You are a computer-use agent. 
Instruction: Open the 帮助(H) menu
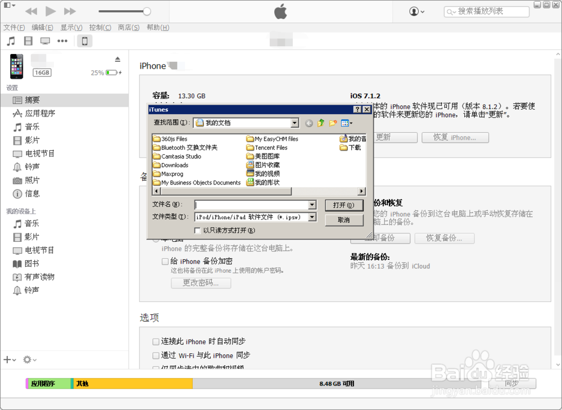pos(158,28)
